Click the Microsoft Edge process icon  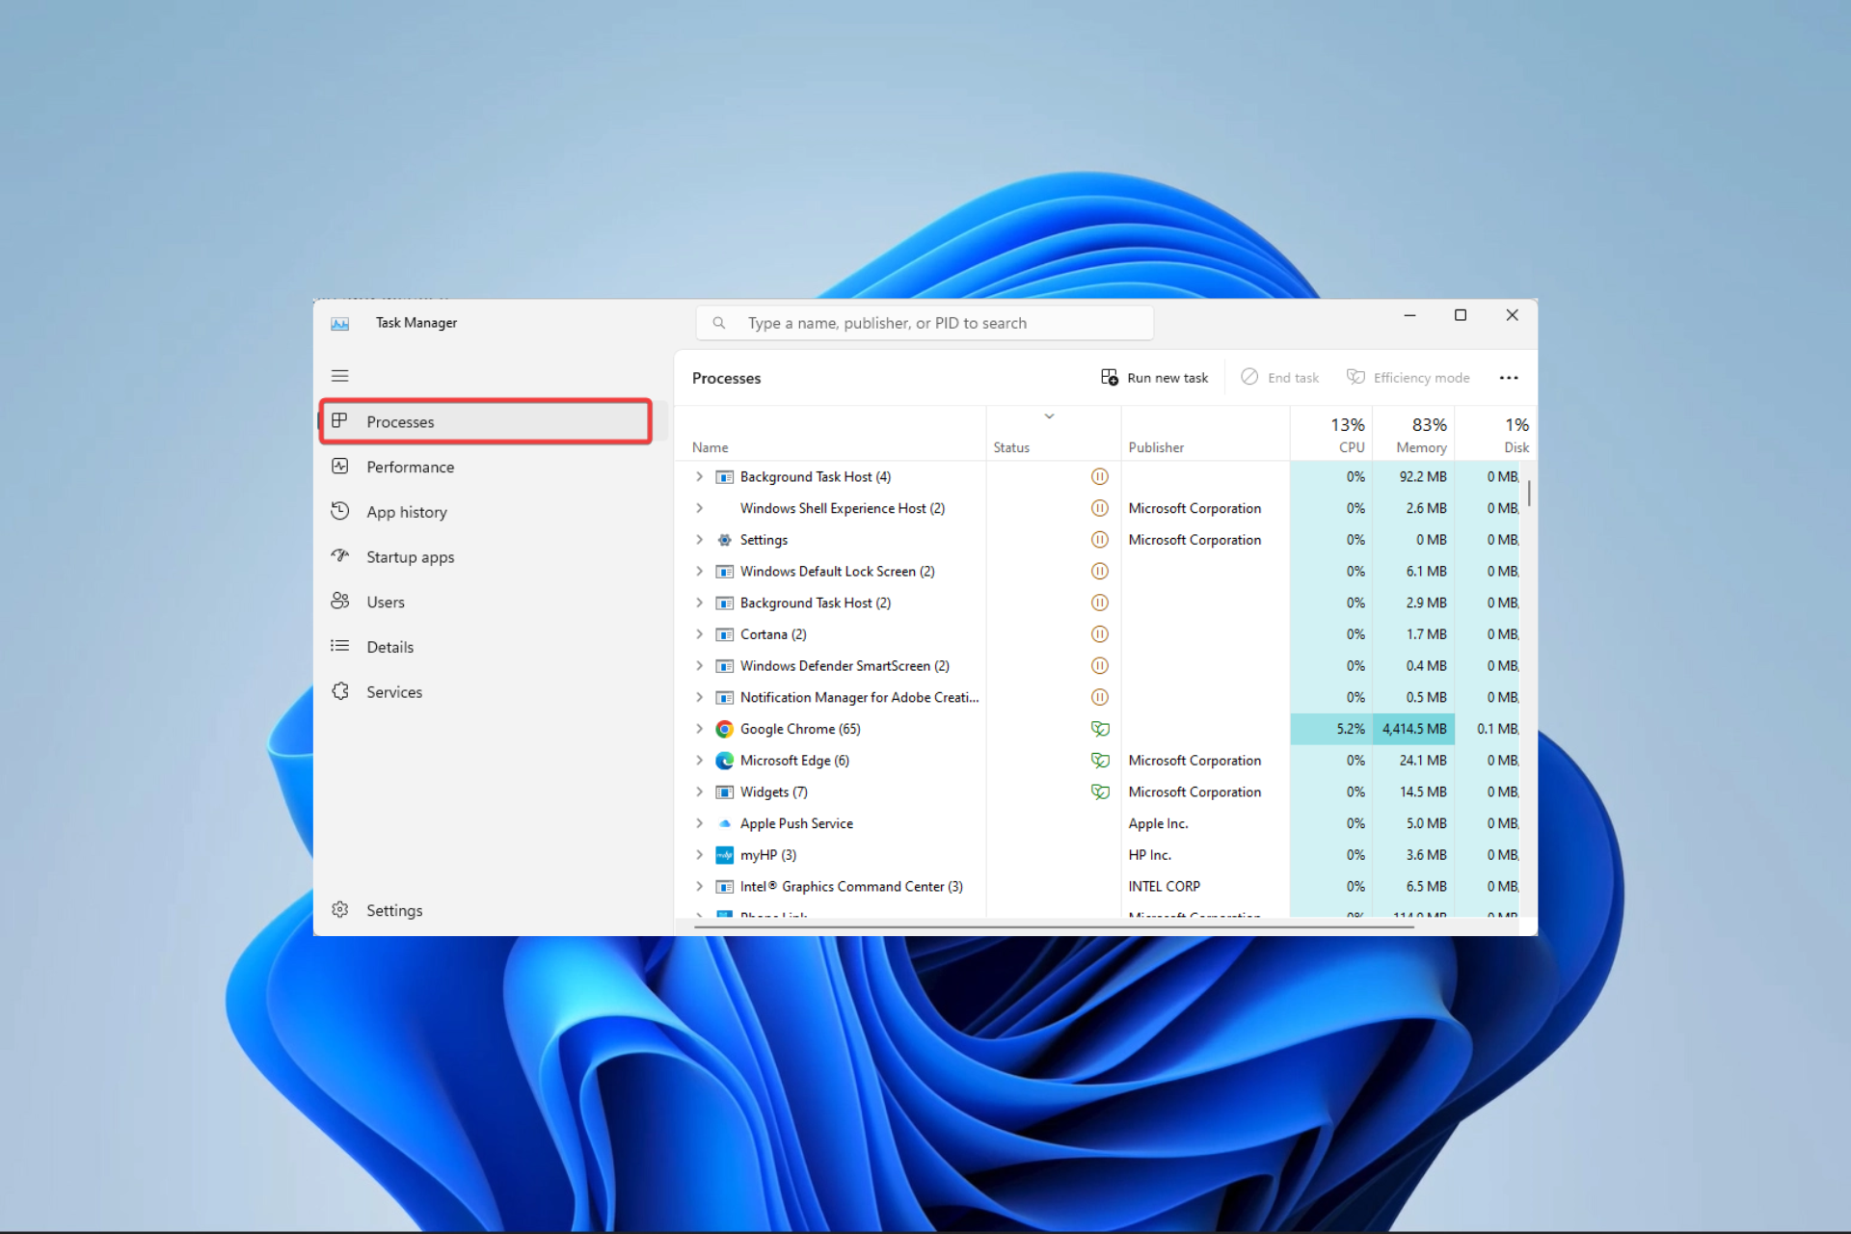click(724, 761)
